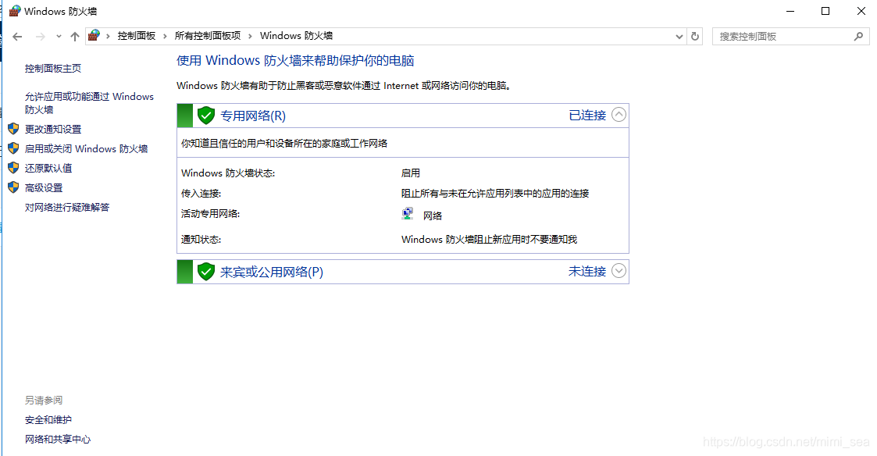The height and width of the screenshot is (456, 877).
Task: Click the shield icon beside 还原默认值
Action: (x=13, y=167)
